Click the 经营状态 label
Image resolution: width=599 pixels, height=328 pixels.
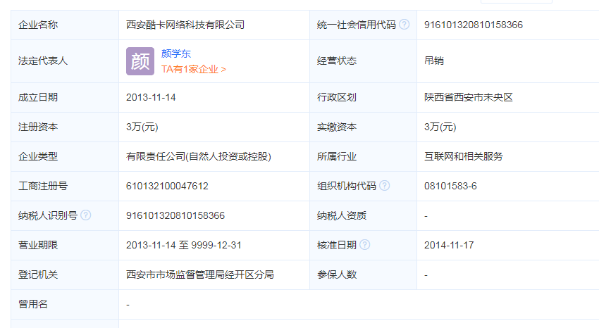(x=337, y=61)
